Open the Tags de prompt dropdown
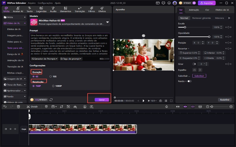Image resolution: width=236 pixels, height=147 pixels. (71, 59)
